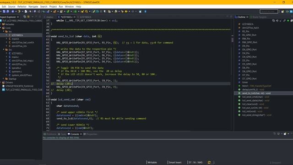Screen dimensions: 293x165
Task: Click the Collapse All icon in Project Explorer
Action: 25,17
